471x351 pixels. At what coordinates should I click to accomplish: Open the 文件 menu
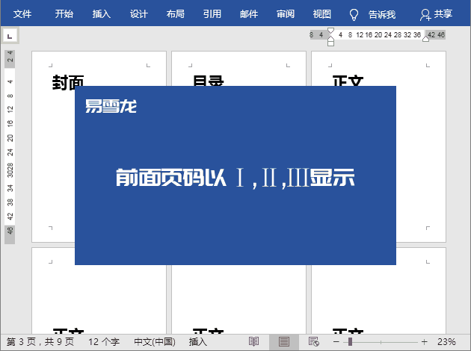22,13
